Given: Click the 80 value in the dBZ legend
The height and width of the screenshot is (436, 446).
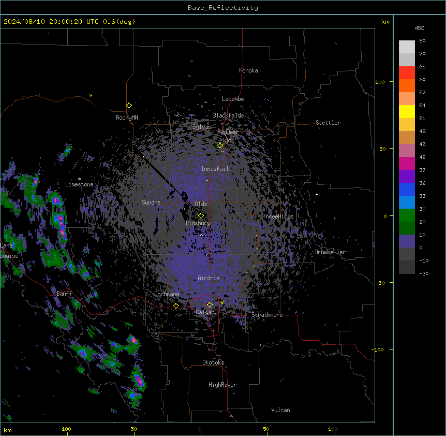Looking at the screenshot, I should pos(422,41).
